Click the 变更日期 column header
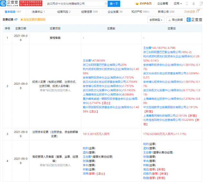The image size is (203, 182). click(21, 28)
